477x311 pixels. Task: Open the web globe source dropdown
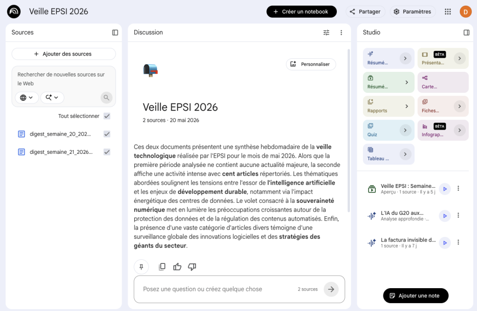click(27, 97)
